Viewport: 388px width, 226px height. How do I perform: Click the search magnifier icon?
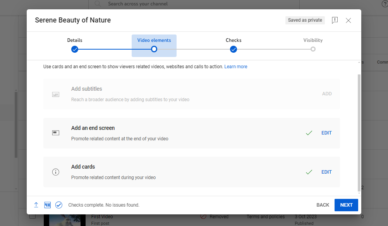point(98,4)
